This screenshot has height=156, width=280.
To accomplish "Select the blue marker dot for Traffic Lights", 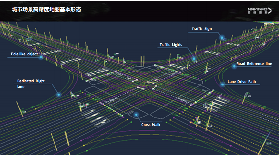I will click(x=194, y=59).
